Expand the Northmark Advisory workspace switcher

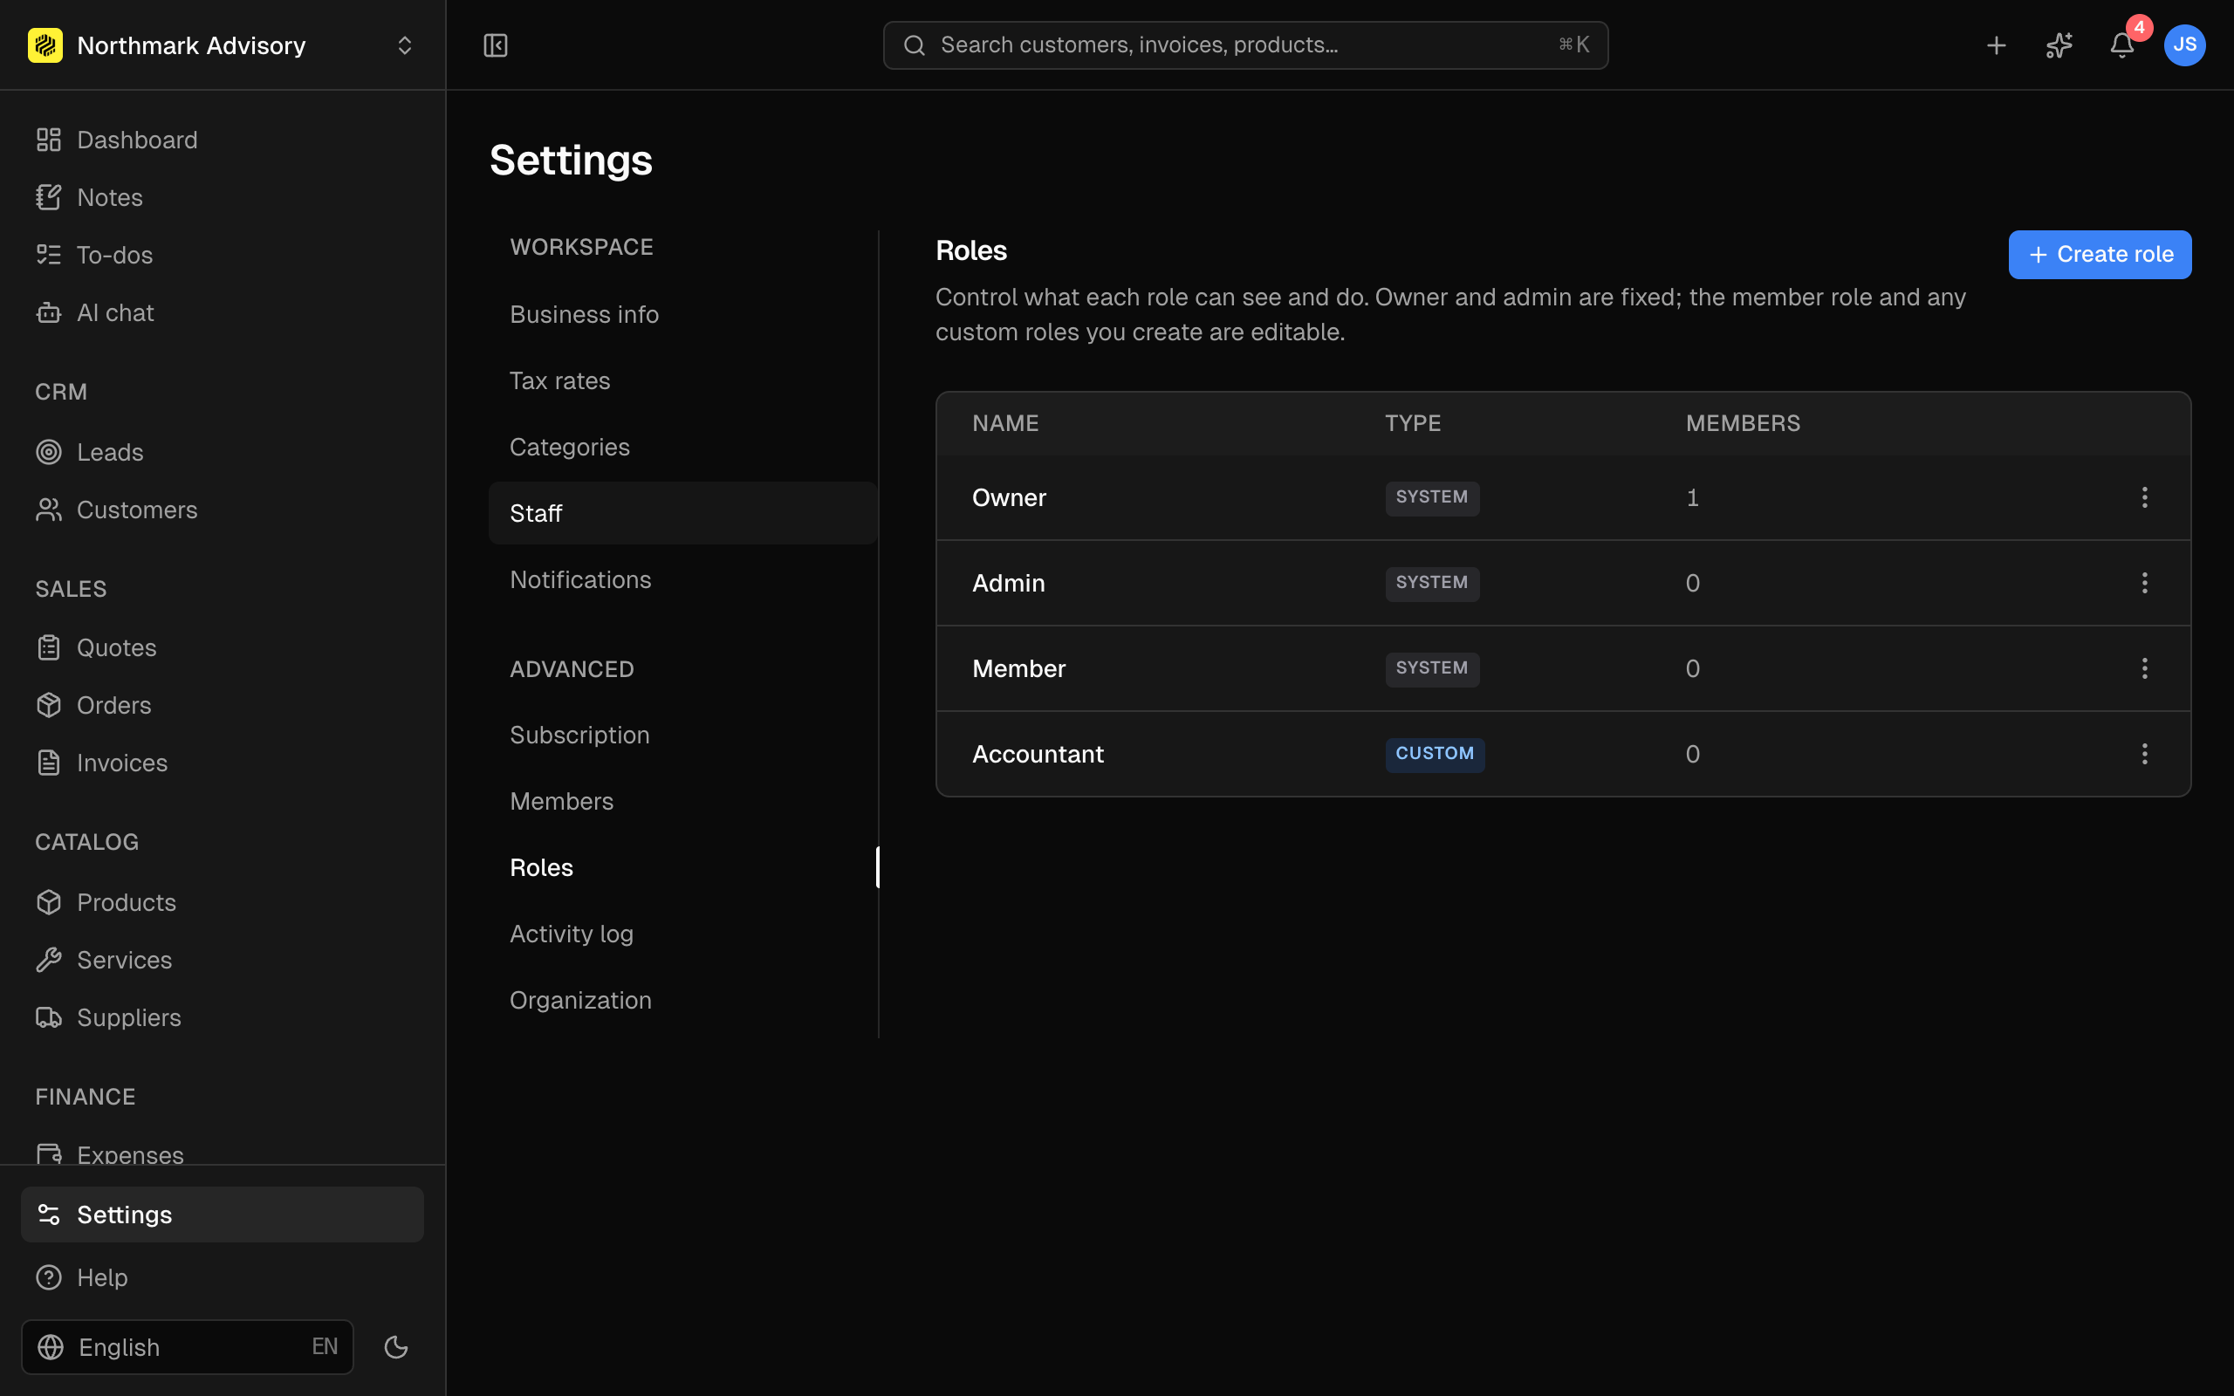coord(223,45)
